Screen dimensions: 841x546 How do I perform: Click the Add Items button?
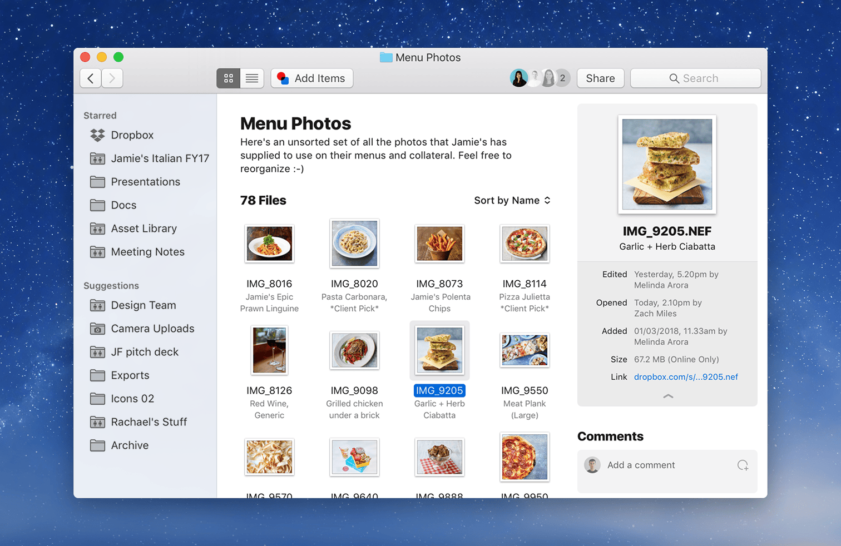click(x=312, y=78)
